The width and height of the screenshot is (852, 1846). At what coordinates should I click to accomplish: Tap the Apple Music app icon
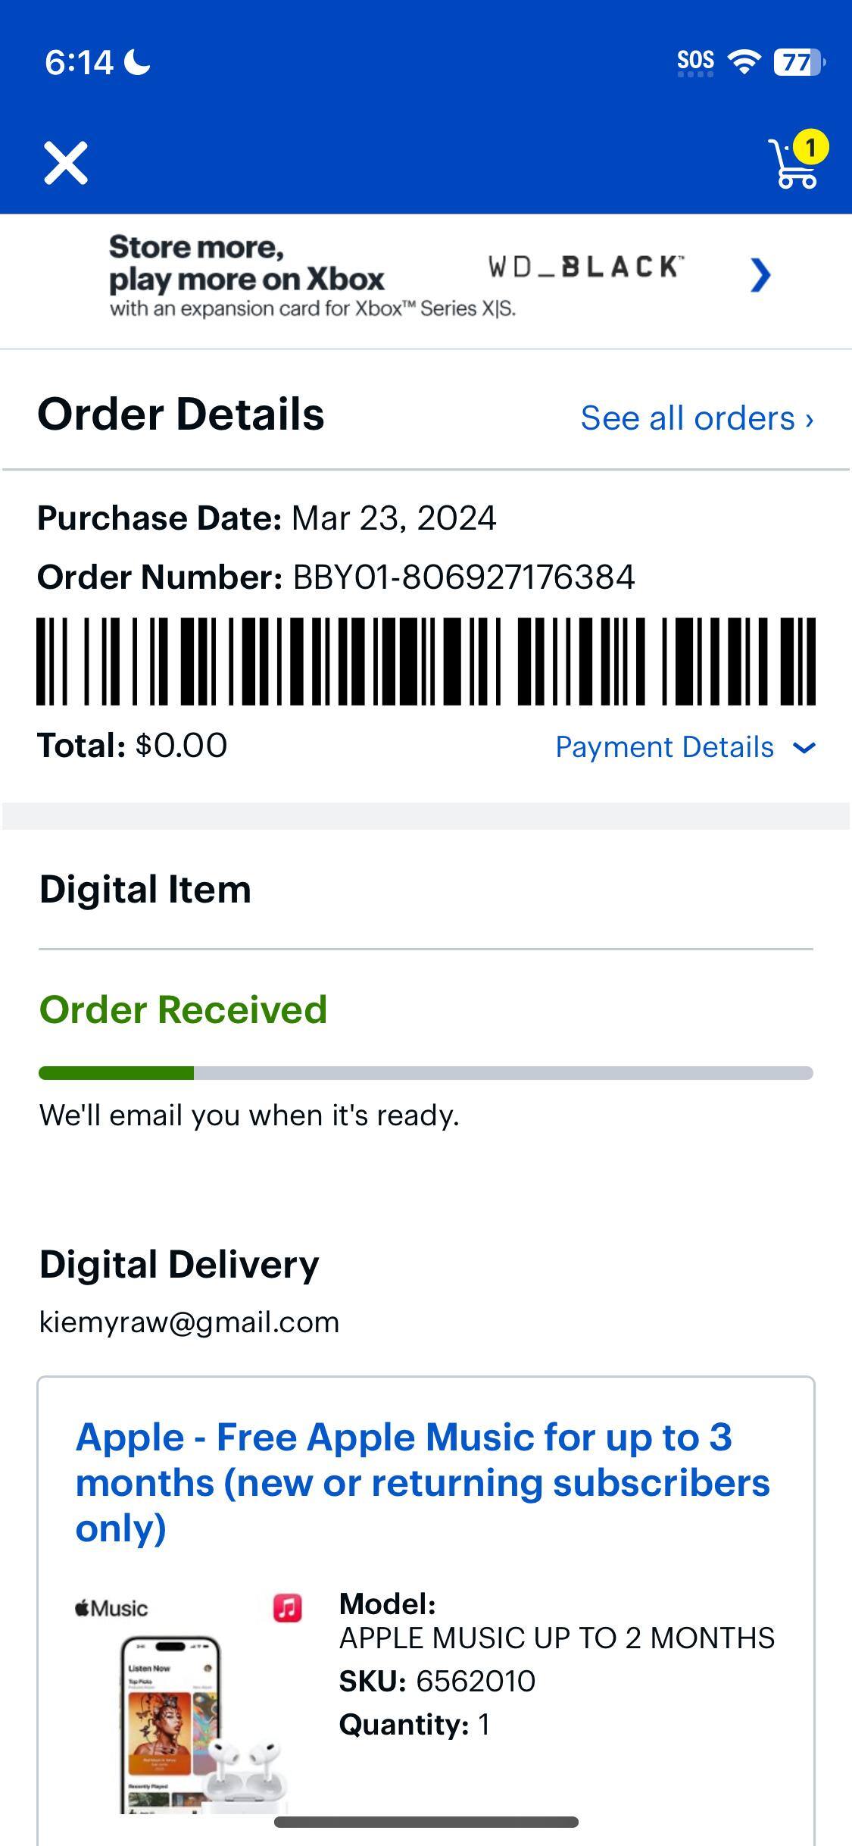pyautogui.click(x=287, y=1607)
